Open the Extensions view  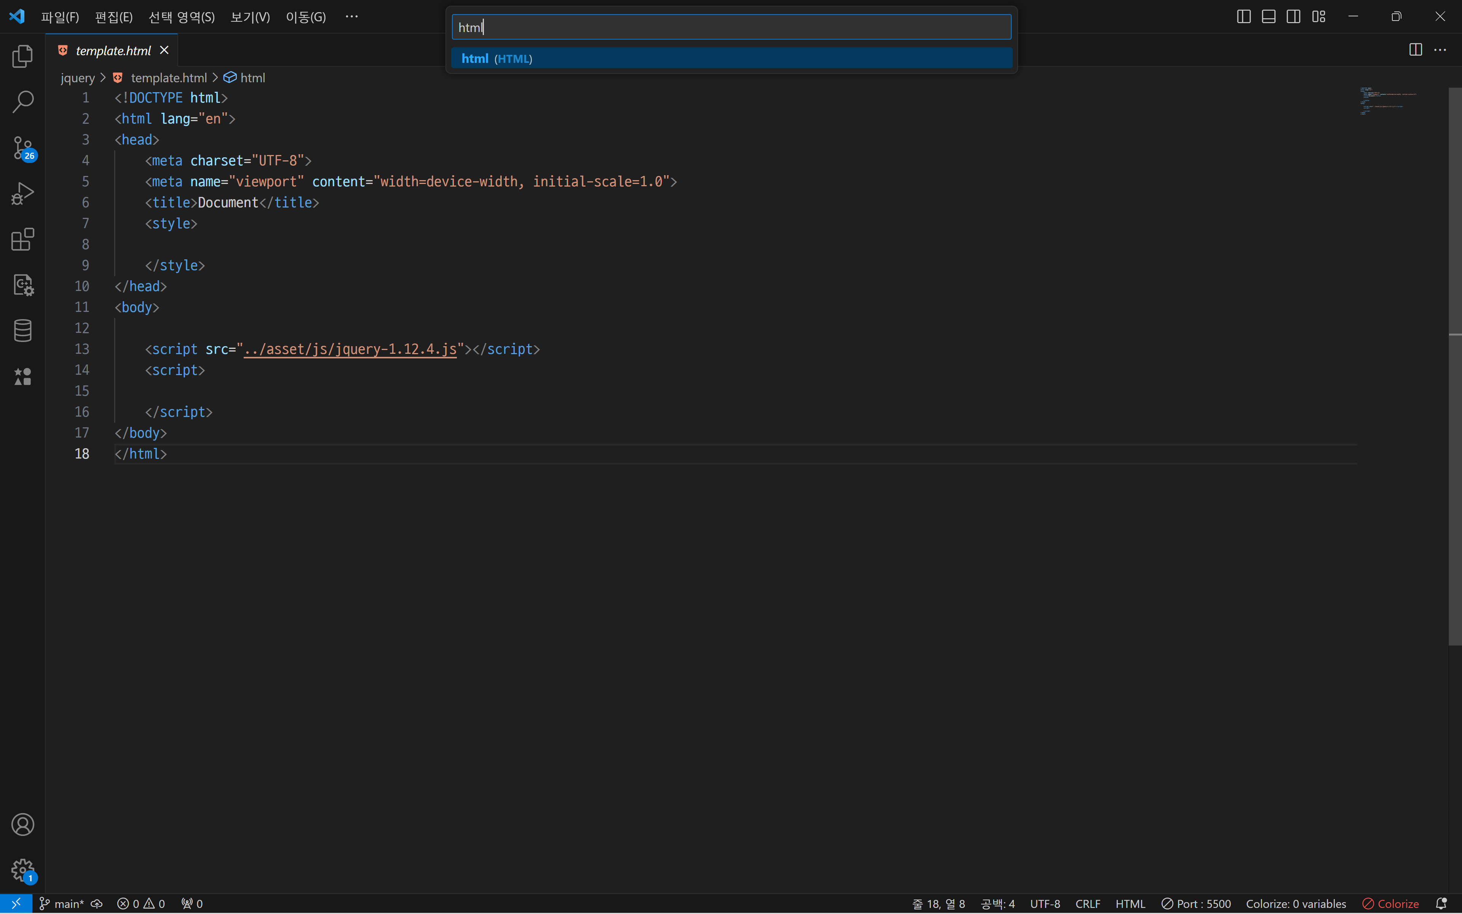[22, 240]
